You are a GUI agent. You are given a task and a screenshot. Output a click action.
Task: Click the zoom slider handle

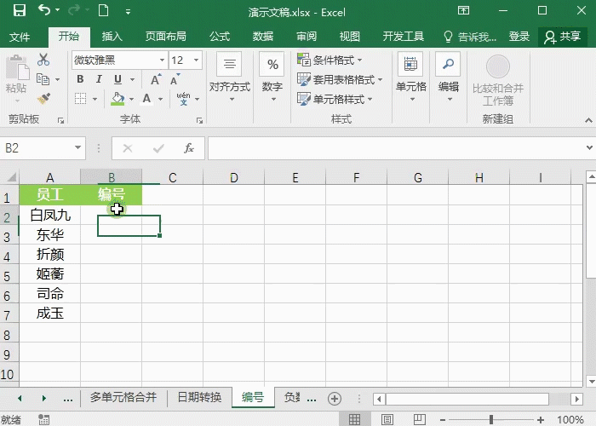point(491,419)
